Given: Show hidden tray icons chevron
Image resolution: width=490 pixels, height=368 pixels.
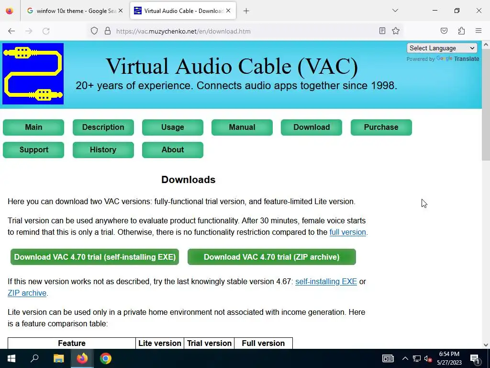Looking at the screenshot, I should (405, 358).
